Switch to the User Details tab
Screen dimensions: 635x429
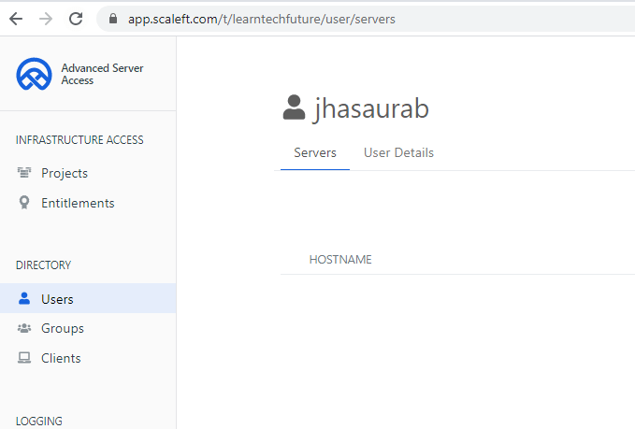click(398, 152)
